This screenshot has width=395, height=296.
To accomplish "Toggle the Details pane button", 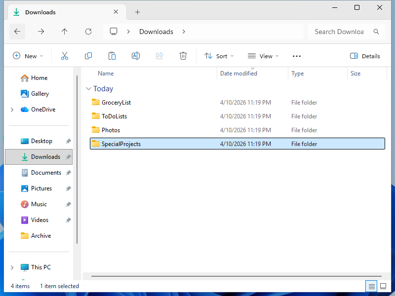I will click(365, 56).
